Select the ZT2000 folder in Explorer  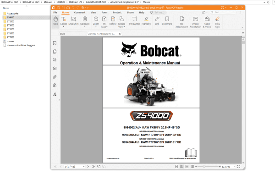point(11,22)
